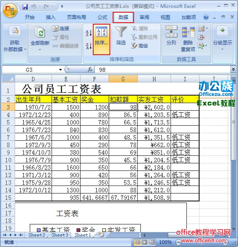This screenshot has height=247, width=238.
Task: Select column D header
Action: (x=33, y=79)
